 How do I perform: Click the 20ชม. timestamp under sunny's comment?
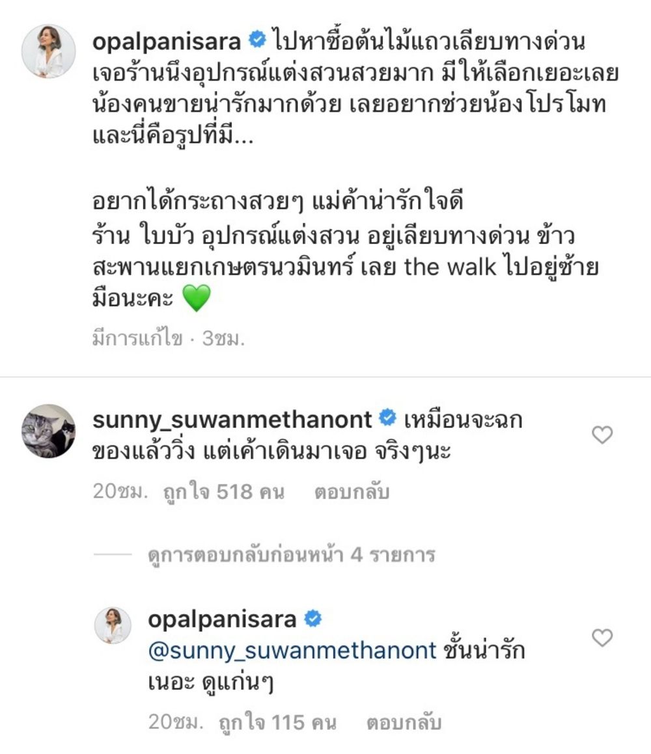point(120,491)
